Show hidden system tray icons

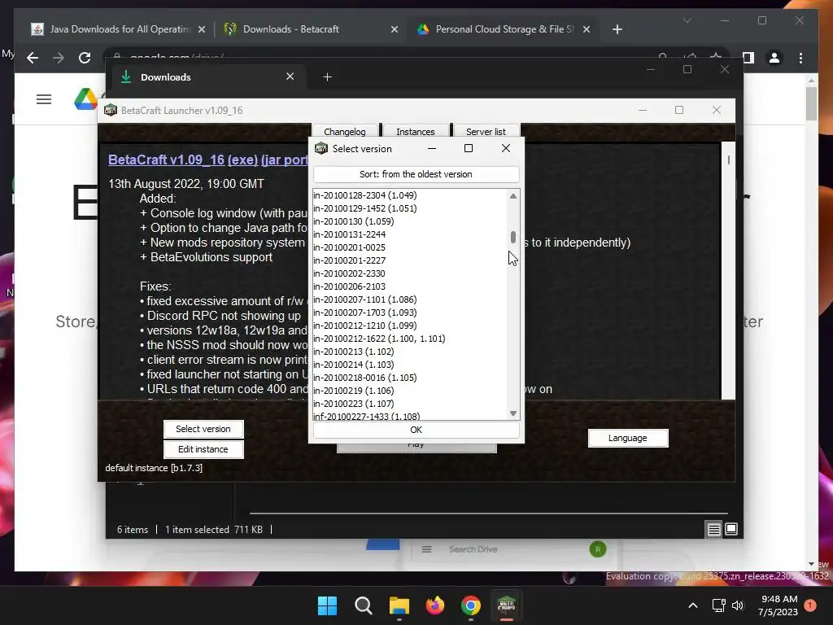[693, 605]
